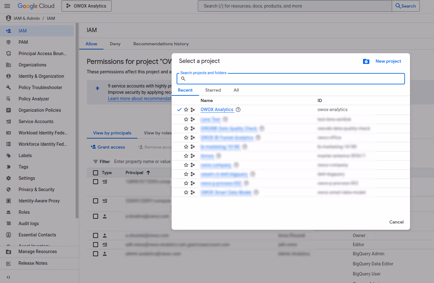This screenshot has height=283, width=434.
Task: Open Identity & Organization page
Action: 37,76
